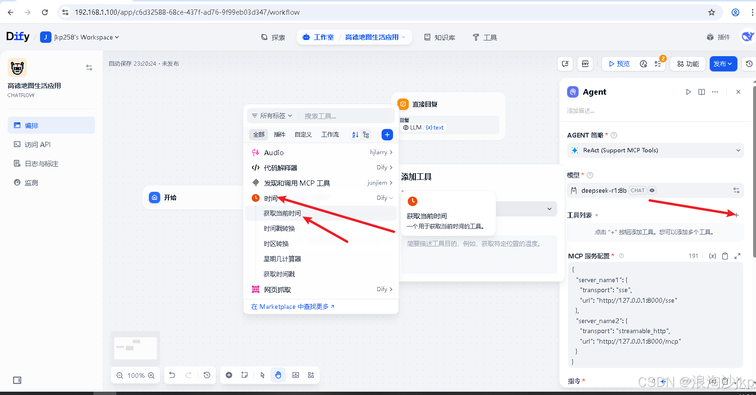Open 监测 monitoring section
Image resolution: width=756 pixels, height=395 pixels.
[51, 182]
